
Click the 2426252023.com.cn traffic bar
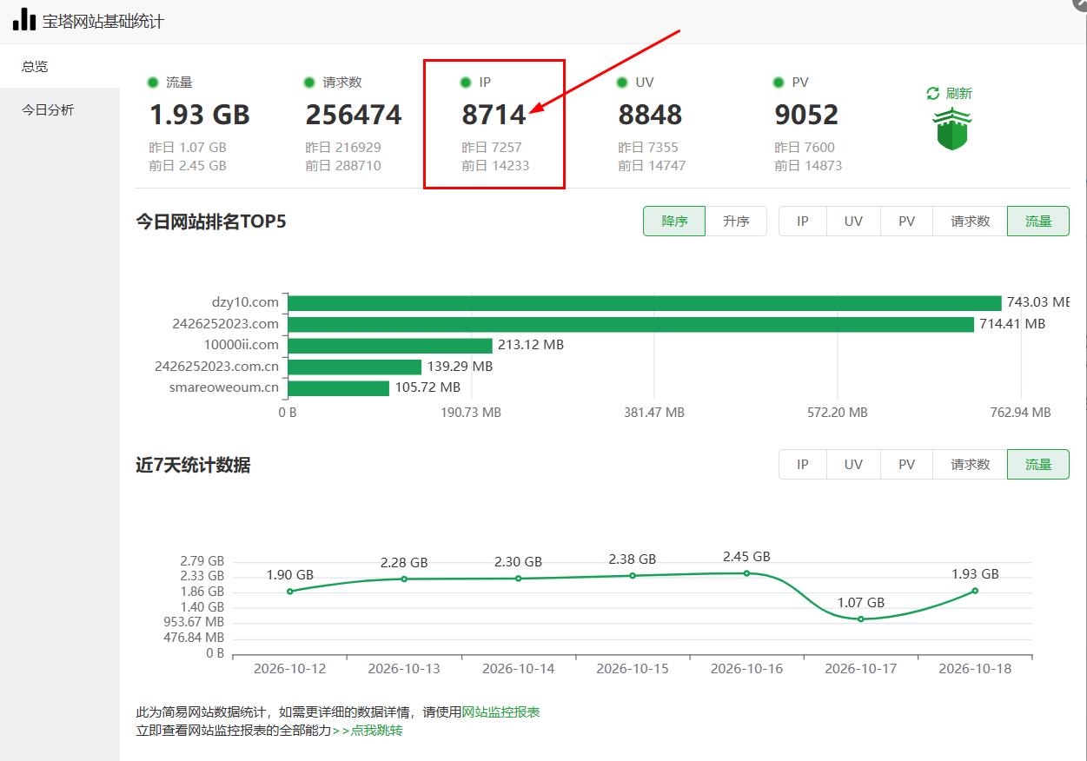pos(355,367)
